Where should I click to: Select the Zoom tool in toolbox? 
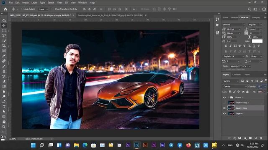[4, 127]
